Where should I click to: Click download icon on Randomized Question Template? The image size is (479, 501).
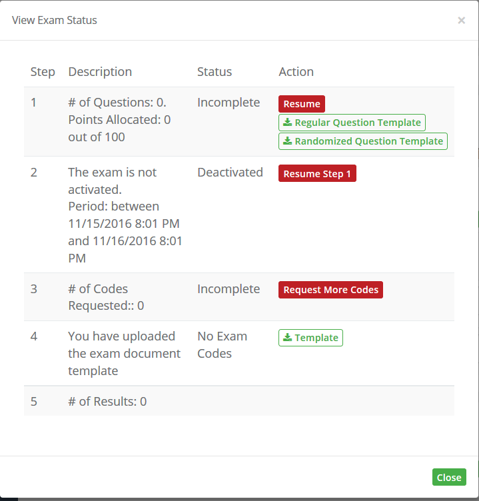pyautogui.click(x=288, y=141)
